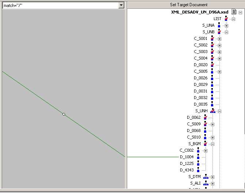Click the S_UNH group node icon
Viewport: 245px width, 193px height.
[x=212, y=111]
